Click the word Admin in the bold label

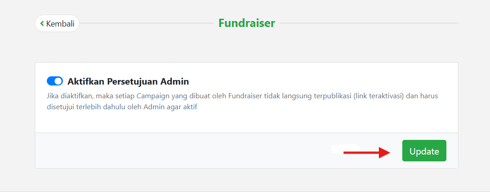pos(175,82)
